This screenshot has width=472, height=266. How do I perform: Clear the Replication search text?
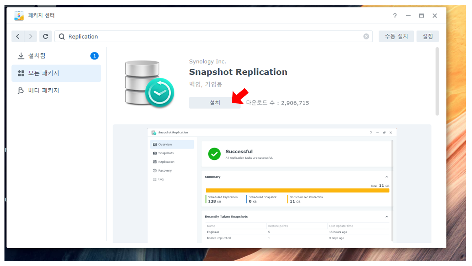point(366,37)
